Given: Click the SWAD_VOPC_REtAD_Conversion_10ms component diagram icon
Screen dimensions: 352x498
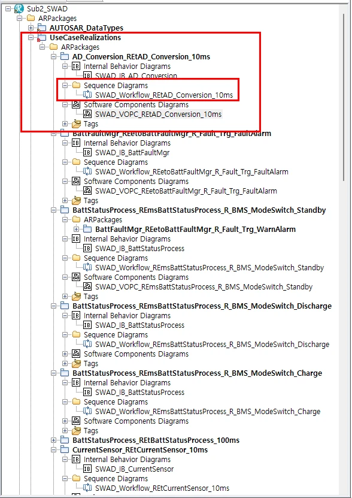Looking at the screenshot, I should coord(87,114).
